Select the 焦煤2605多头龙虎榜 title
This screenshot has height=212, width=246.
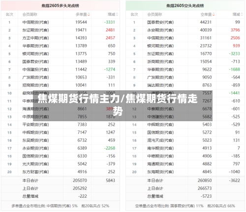tap(61, 6)
